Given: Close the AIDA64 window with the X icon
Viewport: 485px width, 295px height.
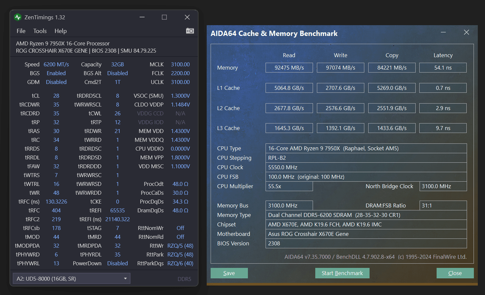Looking at the screenshot, I should point(466,32).
